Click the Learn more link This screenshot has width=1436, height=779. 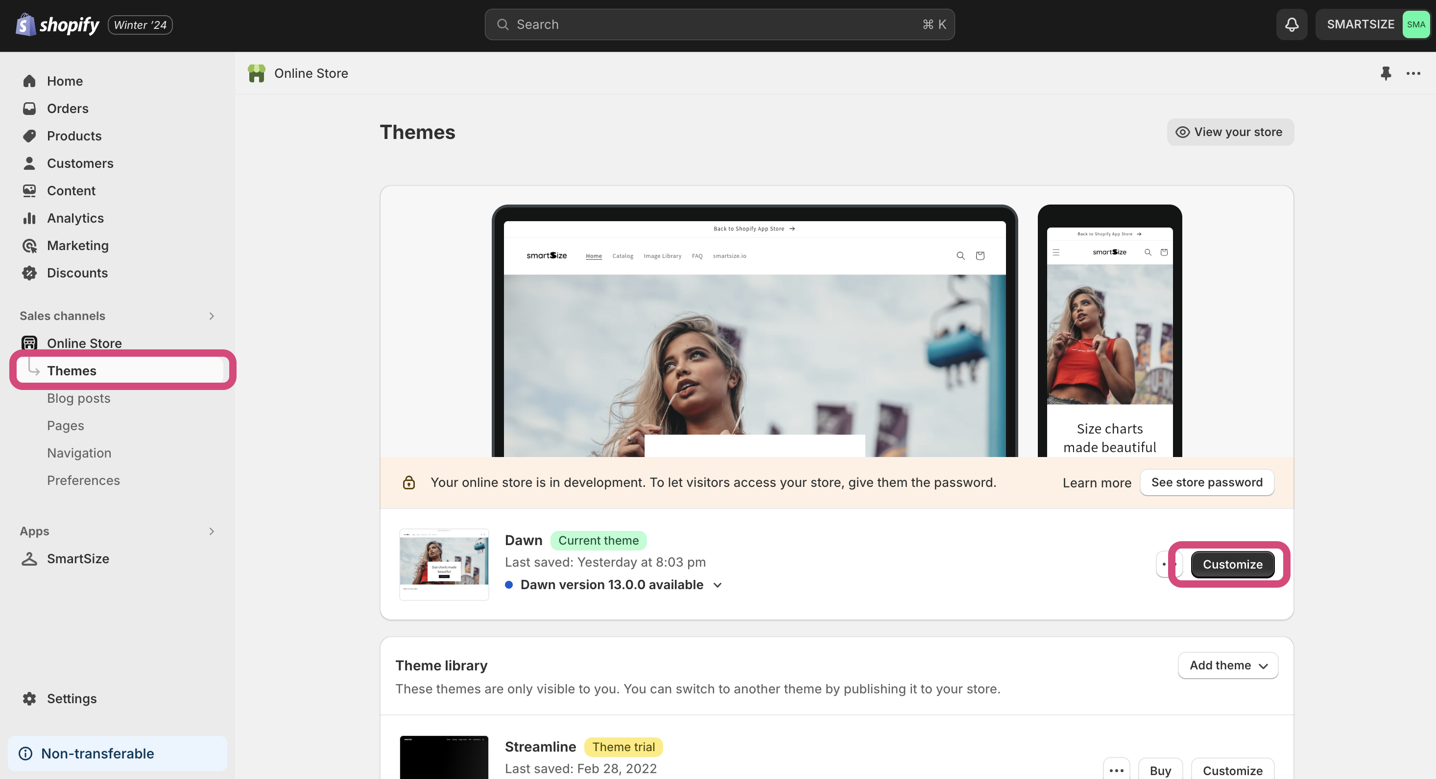1097,483
